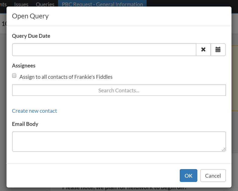Clear the Query Due Date field

203,50
